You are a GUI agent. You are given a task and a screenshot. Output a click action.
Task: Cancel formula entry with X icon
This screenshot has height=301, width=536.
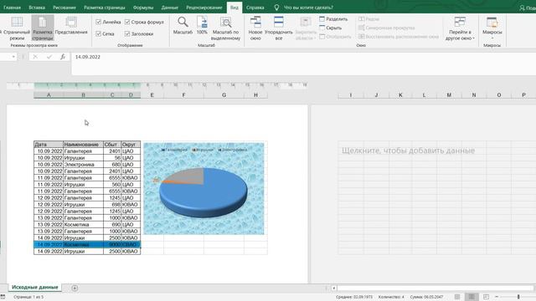click(x=35, y=57)
